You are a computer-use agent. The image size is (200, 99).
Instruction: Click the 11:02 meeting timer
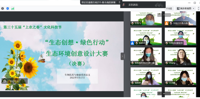pyautogui.click(x=169, y=8)
